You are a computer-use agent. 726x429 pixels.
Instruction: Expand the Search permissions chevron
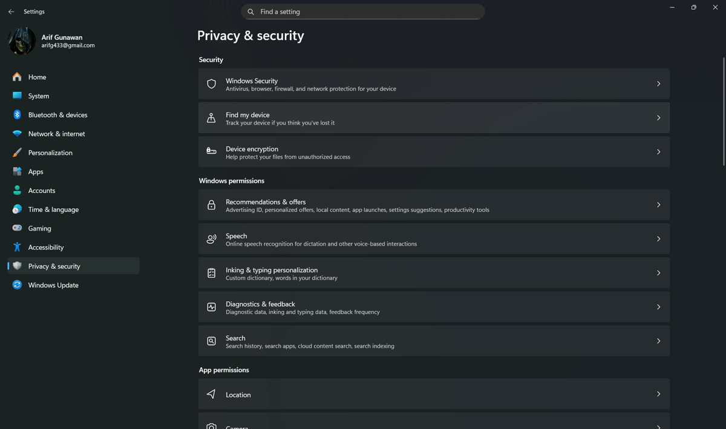click(x=658, y=341)
